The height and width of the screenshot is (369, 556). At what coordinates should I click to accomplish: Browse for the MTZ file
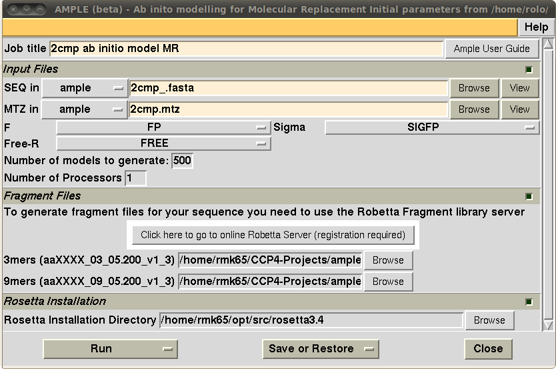click(x=474, y=109)
